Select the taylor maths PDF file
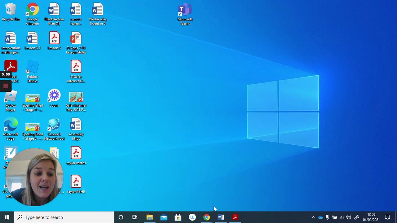 coord(76,156)
